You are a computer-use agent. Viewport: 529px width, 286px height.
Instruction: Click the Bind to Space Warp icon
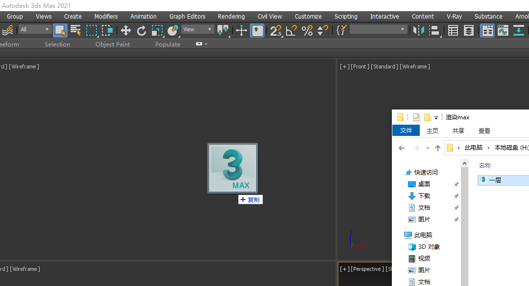click(7, 30)
